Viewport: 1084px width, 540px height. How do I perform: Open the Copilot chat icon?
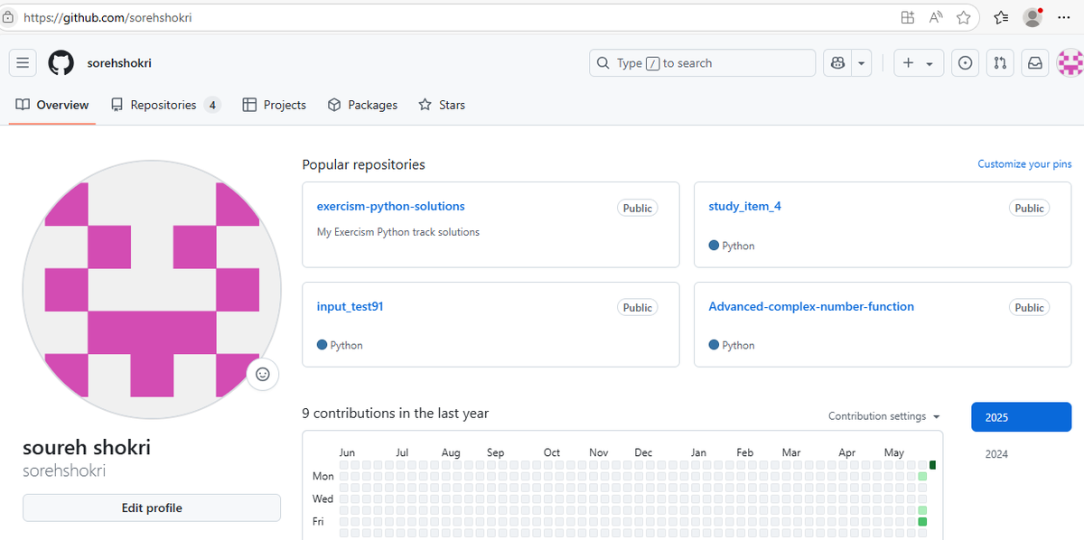pos(838,63)
